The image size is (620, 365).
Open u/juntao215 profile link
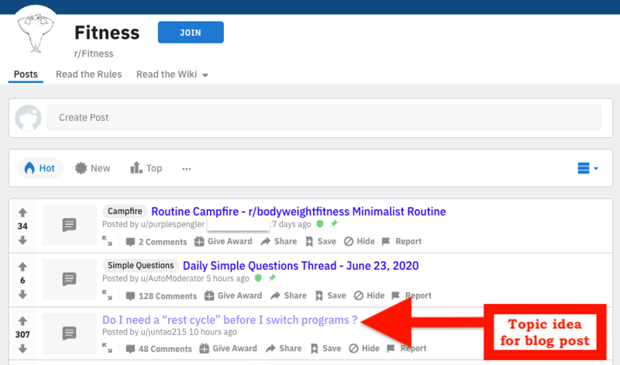tap(164, 332)
